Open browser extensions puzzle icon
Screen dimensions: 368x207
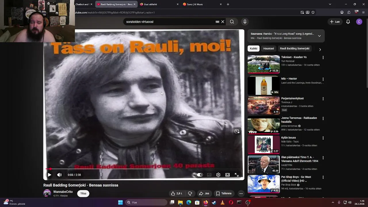(349, 12)
